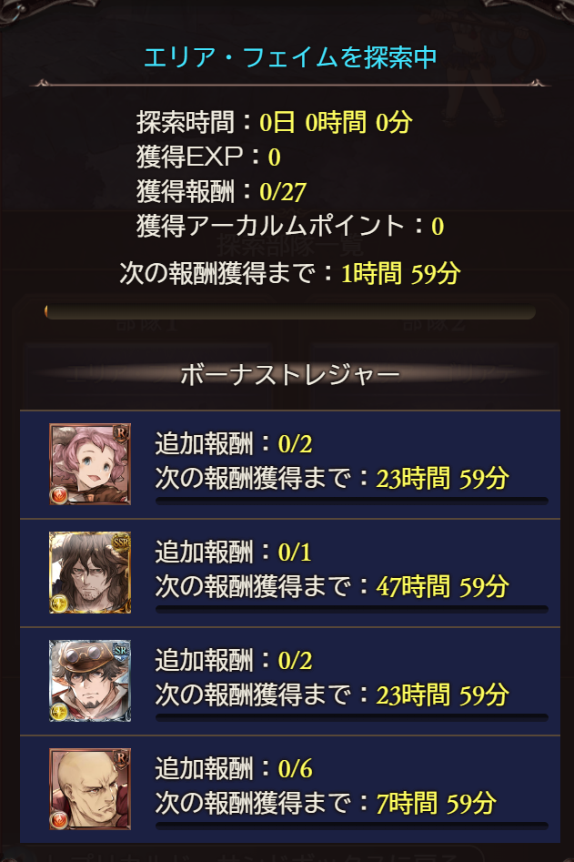This screenshot has width=574, height=862.
Task: Click the SSR rarity badge
Action: [120, 543]
